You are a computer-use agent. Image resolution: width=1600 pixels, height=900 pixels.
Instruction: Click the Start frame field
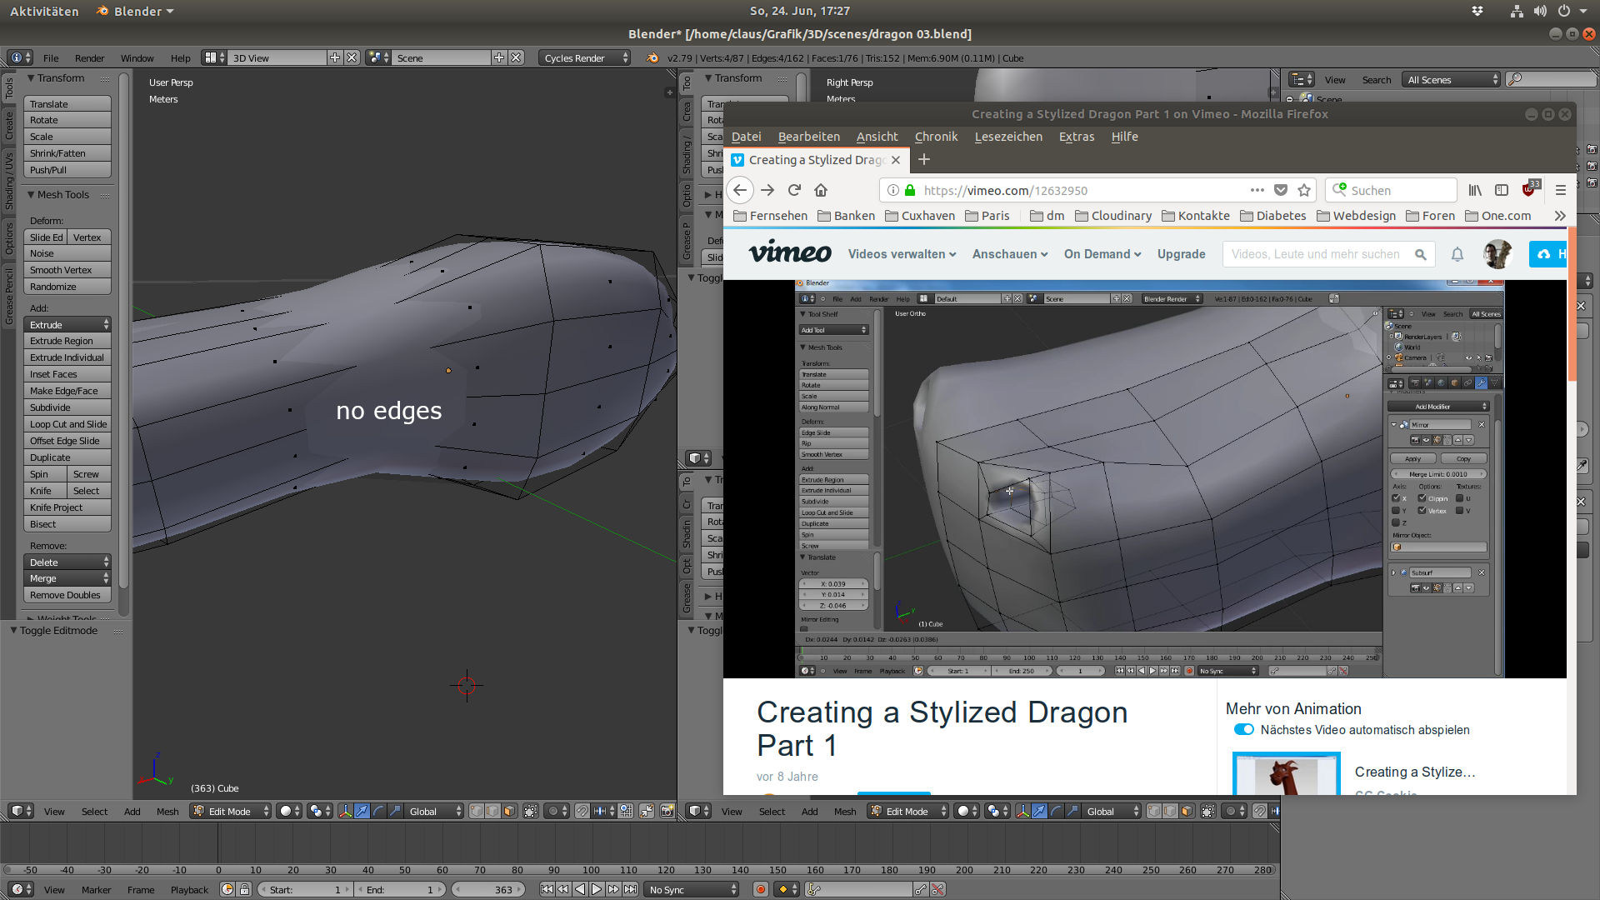point(304,889)
